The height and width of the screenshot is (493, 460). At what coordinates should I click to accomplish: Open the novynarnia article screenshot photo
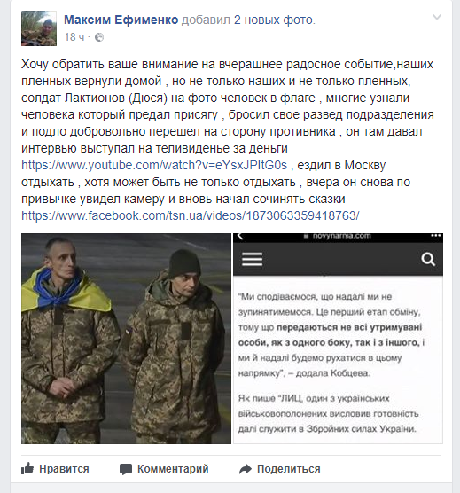(338, 339)
